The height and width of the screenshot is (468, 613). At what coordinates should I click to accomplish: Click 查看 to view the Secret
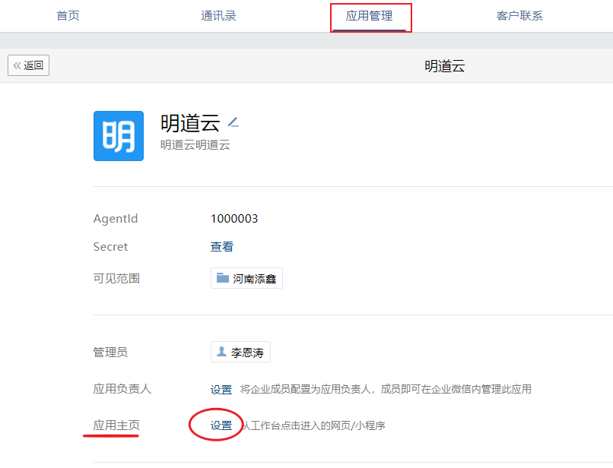point(222,247)
